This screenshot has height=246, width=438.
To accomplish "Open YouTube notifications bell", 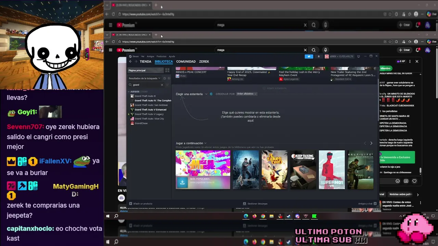I will 418,50.
